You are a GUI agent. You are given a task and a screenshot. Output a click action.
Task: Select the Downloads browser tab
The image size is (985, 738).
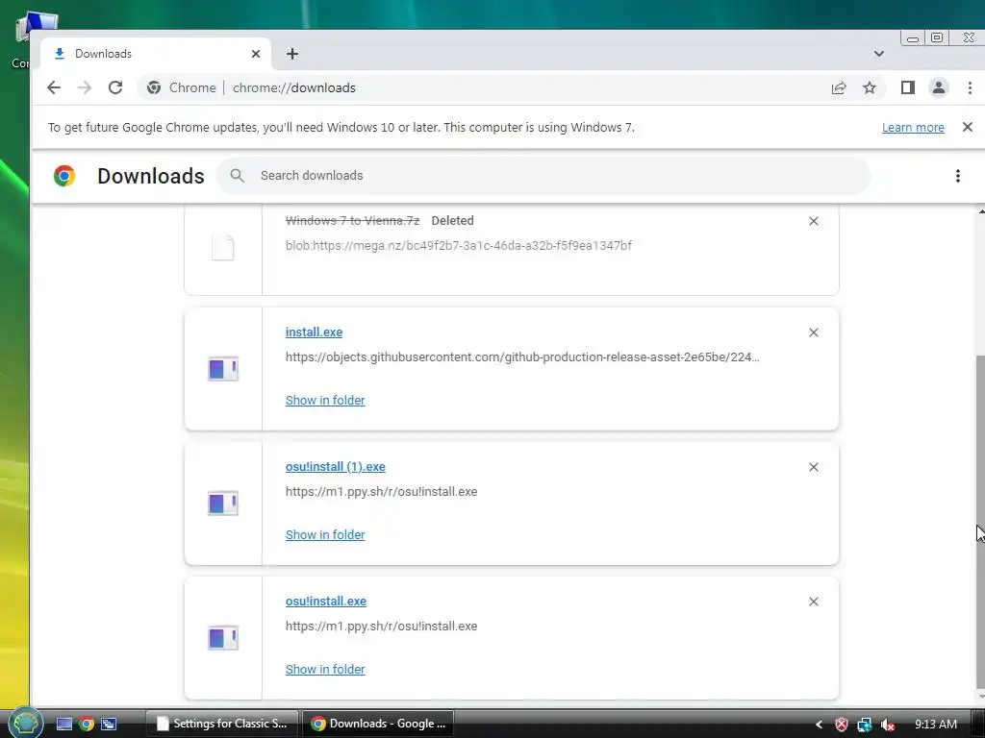point(156,54)
